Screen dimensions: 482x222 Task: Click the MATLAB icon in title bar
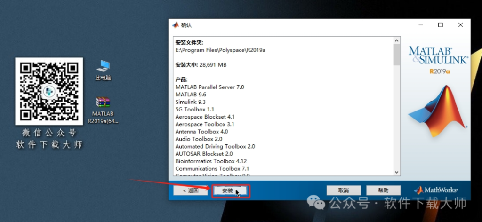176,25
